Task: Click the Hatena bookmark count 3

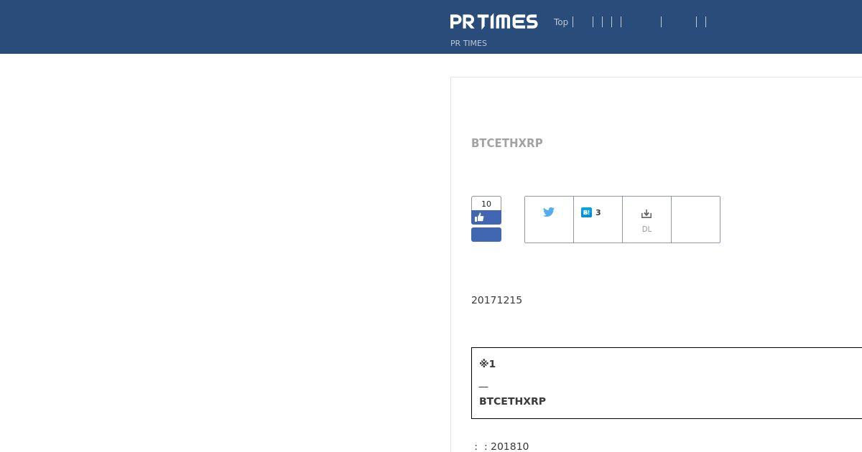Action: (x=598, y=212)
